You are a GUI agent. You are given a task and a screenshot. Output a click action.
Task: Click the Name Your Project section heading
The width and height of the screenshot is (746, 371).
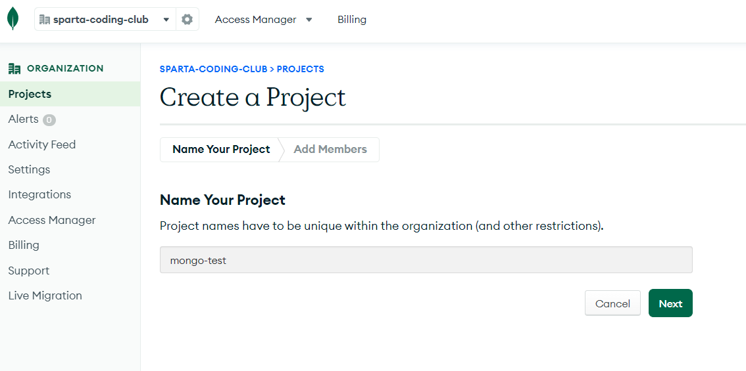[222, 200]
